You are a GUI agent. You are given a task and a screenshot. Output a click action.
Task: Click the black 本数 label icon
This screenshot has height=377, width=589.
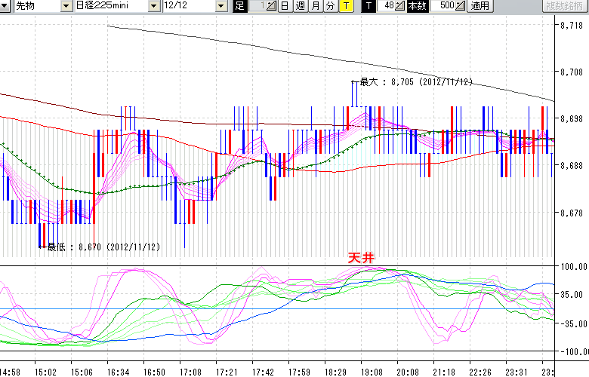tap(416, 6)
